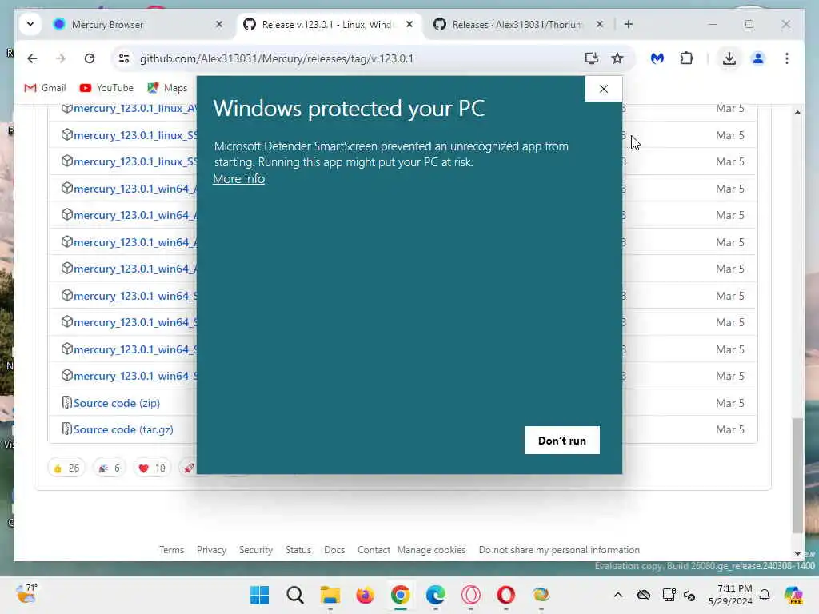The height and width of the screenshot is (614, 819).
Task: Open the Extensions puzzle icon
Action: [686, 58]
